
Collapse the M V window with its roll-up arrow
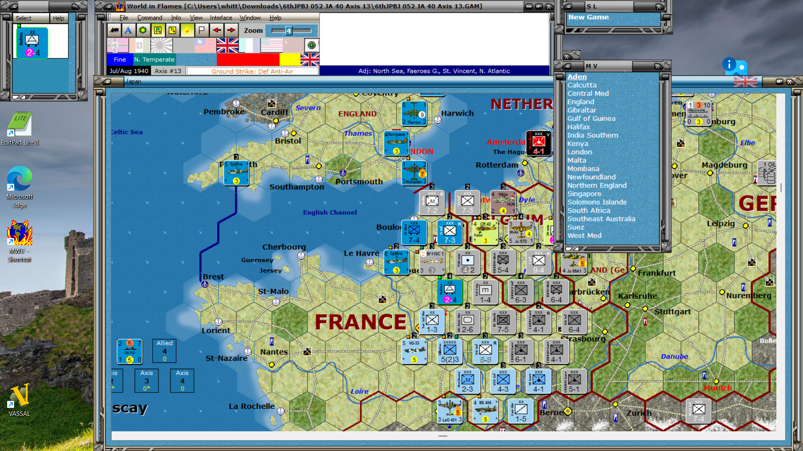tap(568, 66)
